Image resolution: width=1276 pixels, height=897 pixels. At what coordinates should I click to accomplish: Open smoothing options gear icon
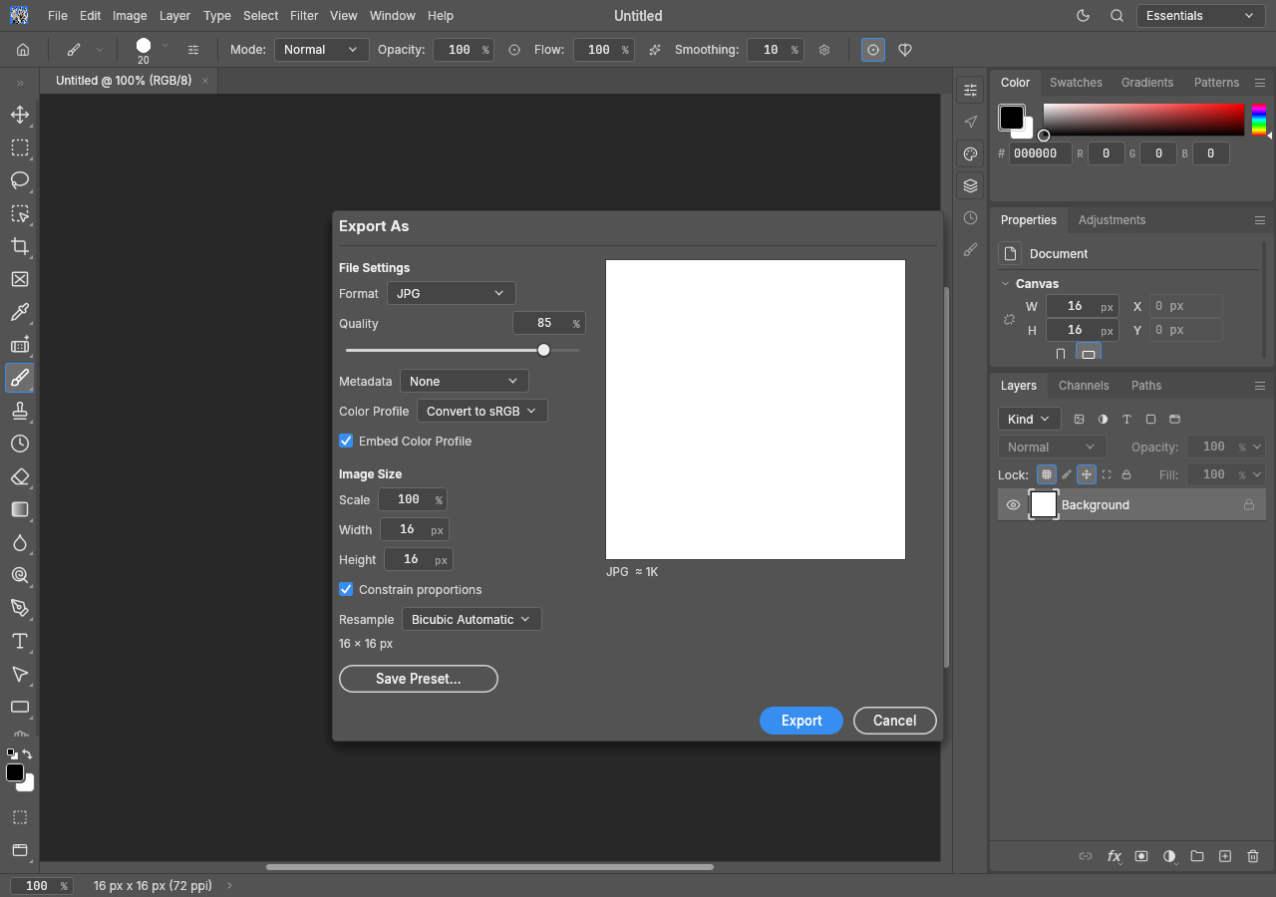824,50
